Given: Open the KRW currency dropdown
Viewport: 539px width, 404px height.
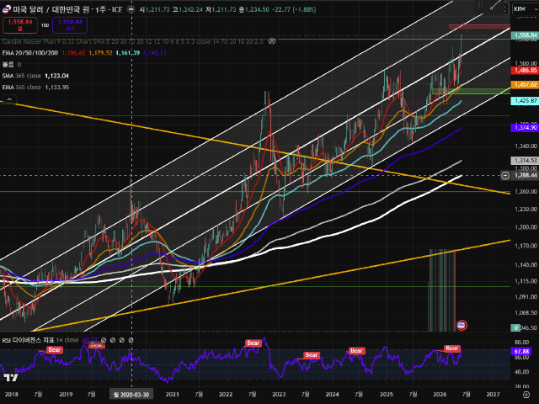Looking at the screenshot, I should [x=525, y=9].
